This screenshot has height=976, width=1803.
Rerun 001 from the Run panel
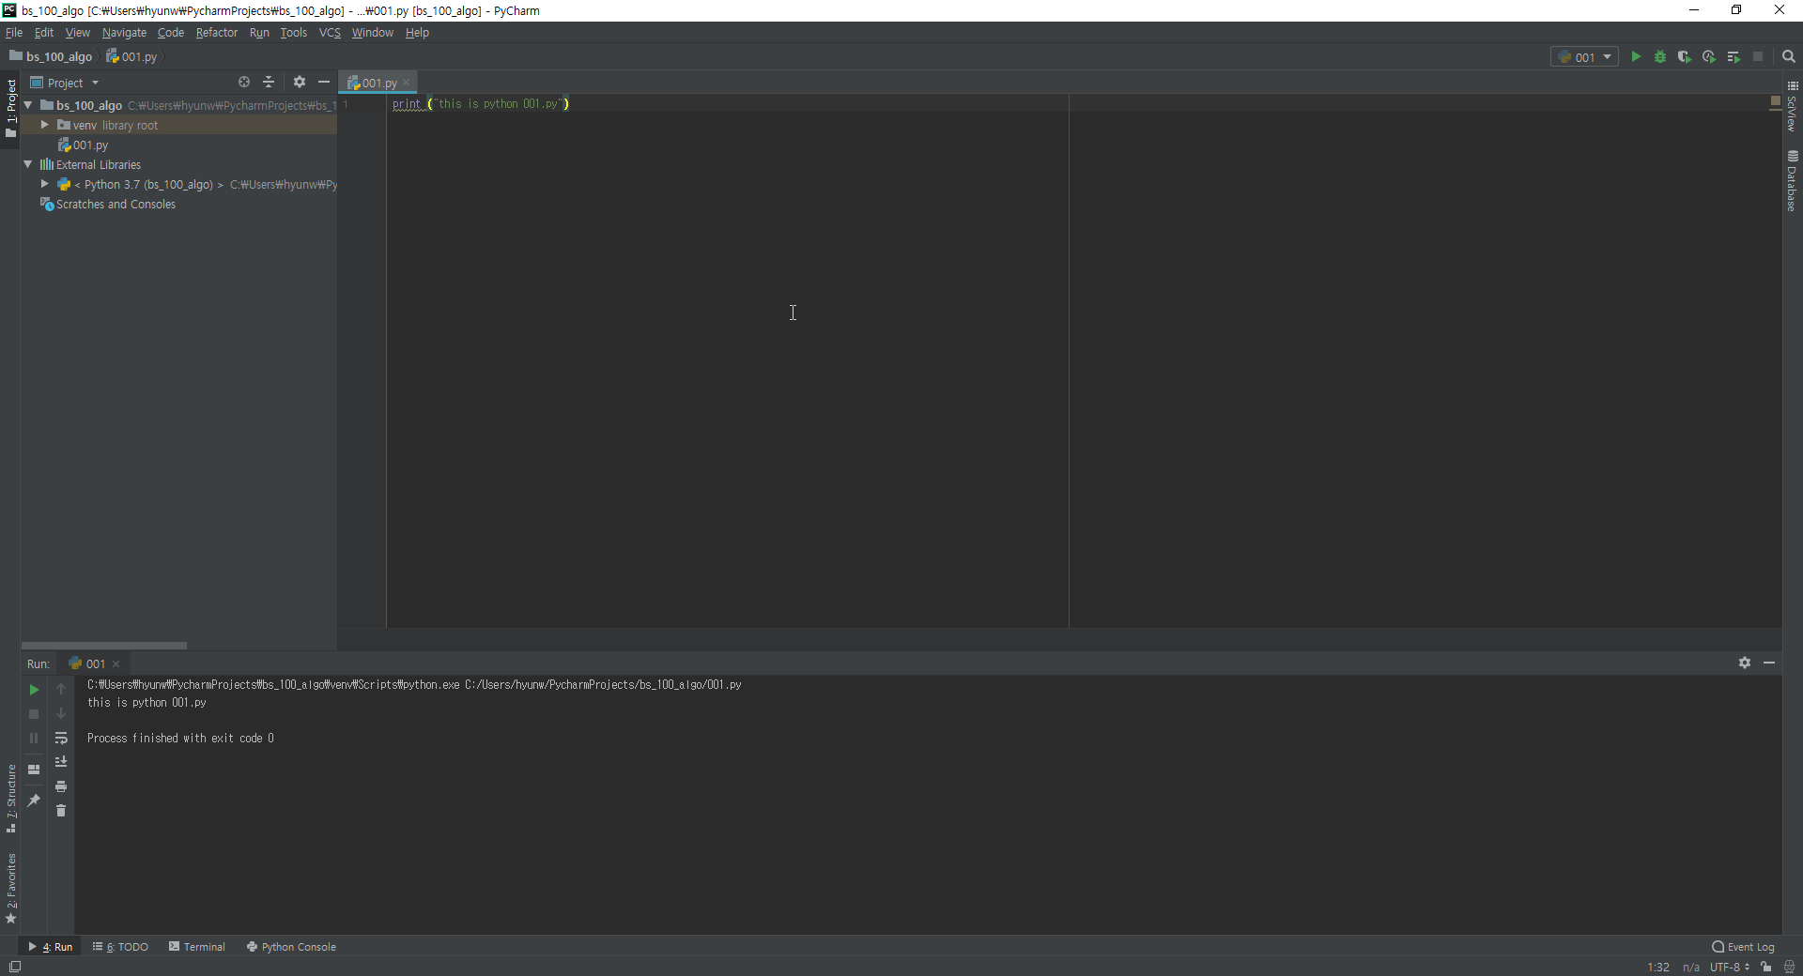pyautogui.click(x=34, y=690)
